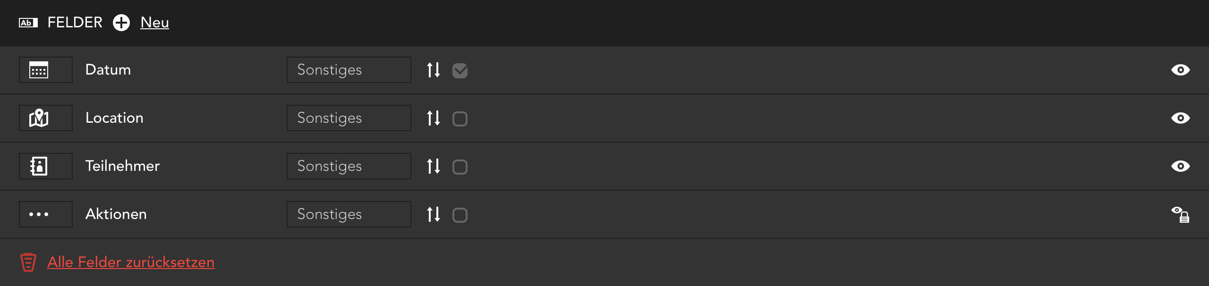Click the sort arrows in Teilnehmer row
This screenshot has height=286, width=1209.
pyautogui.click(x=434, y=166)
